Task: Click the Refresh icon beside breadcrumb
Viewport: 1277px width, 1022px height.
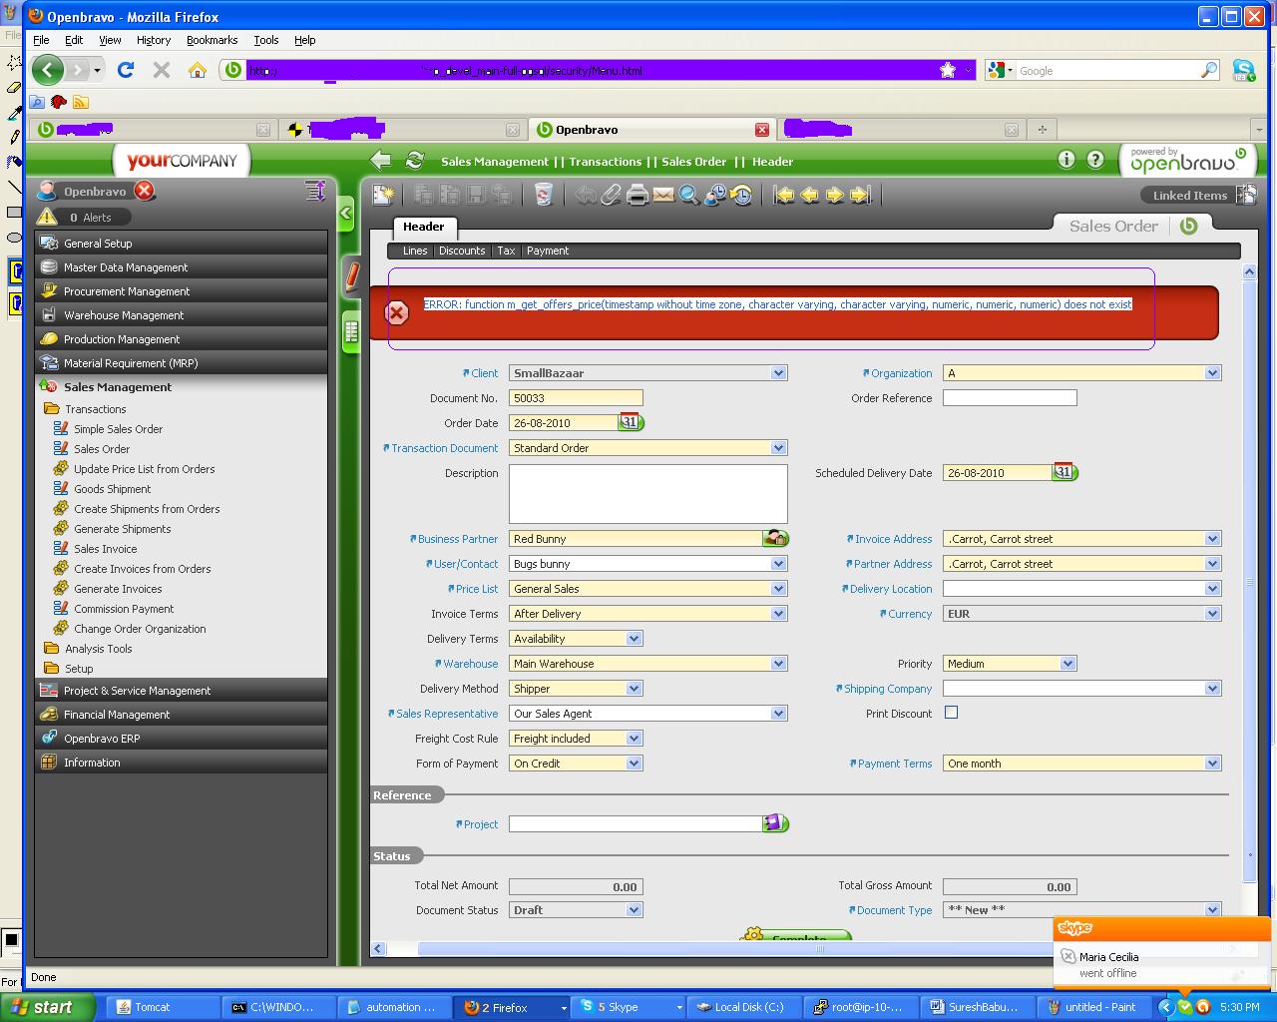Action: pyautogui.click(x=415, y=161)
